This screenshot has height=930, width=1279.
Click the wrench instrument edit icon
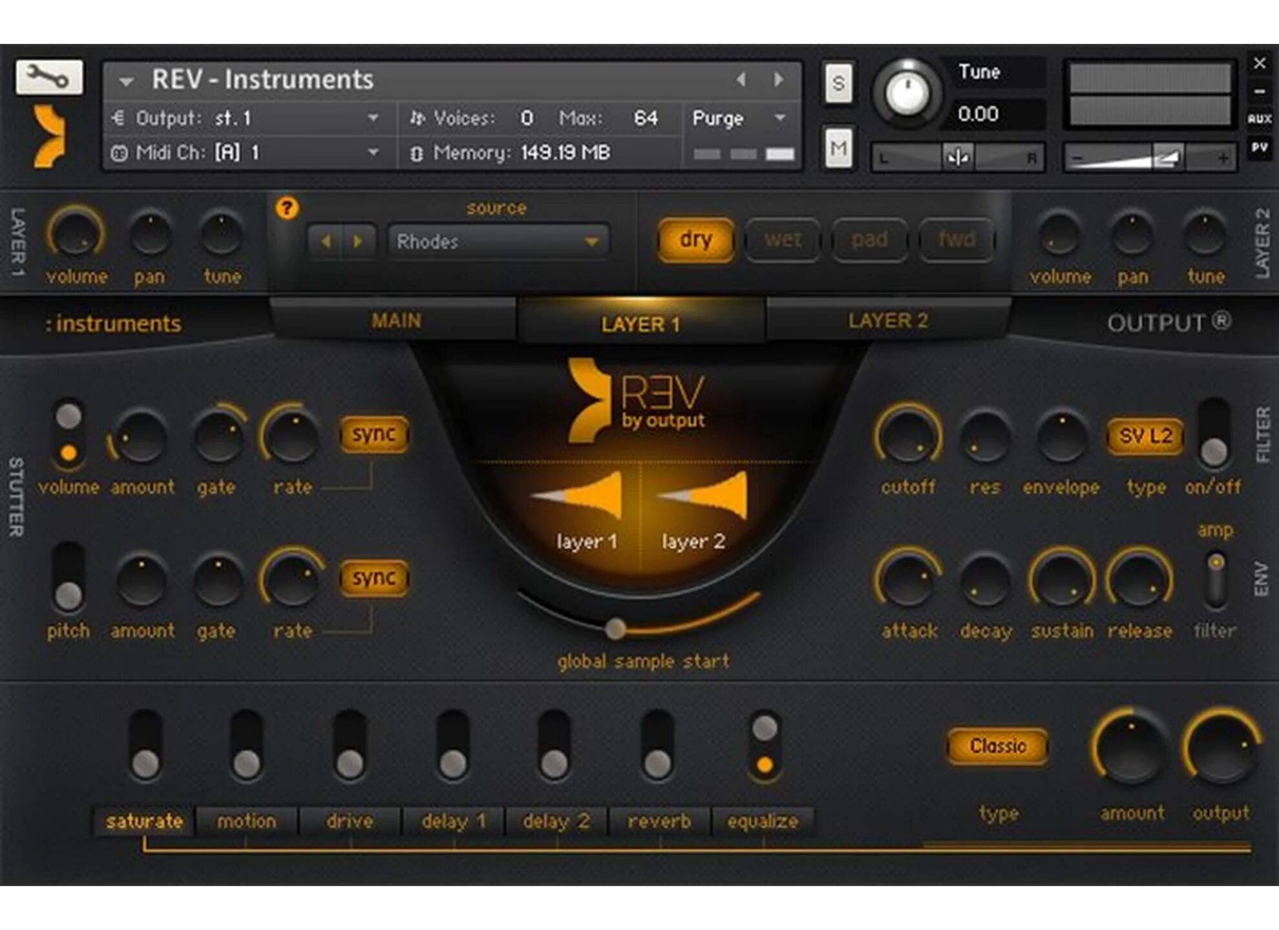pos(50,77)
